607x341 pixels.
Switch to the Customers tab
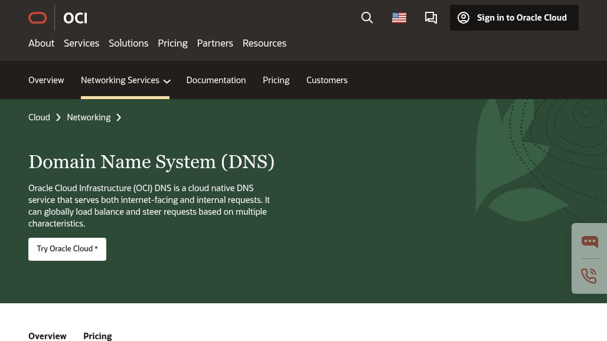[327, 80]
